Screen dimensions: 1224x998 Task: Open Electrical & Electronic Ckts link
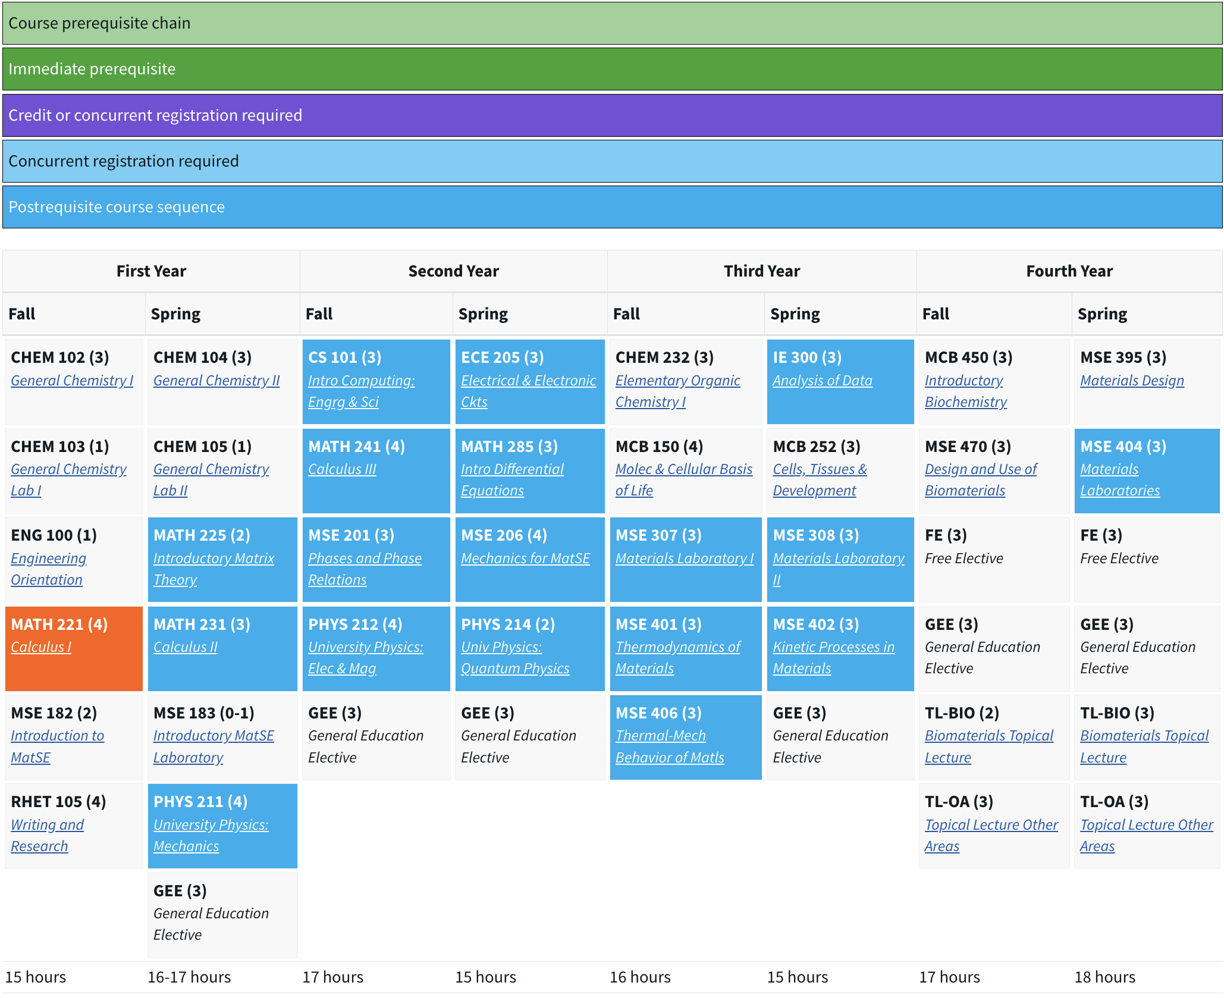528,391
